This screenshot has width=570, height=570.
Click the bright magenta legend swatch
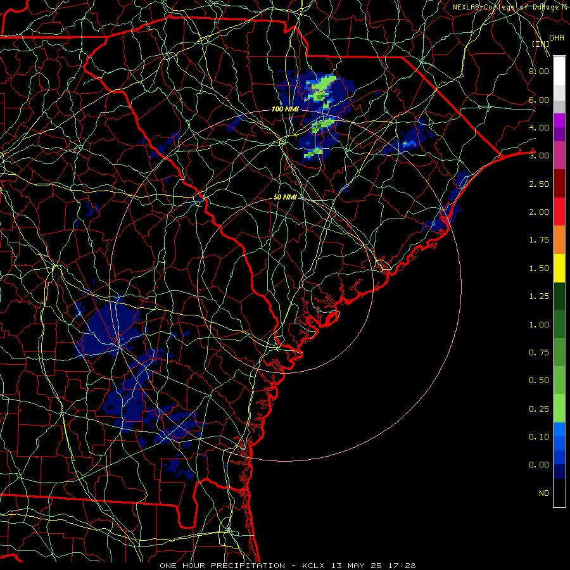point(559,120)
